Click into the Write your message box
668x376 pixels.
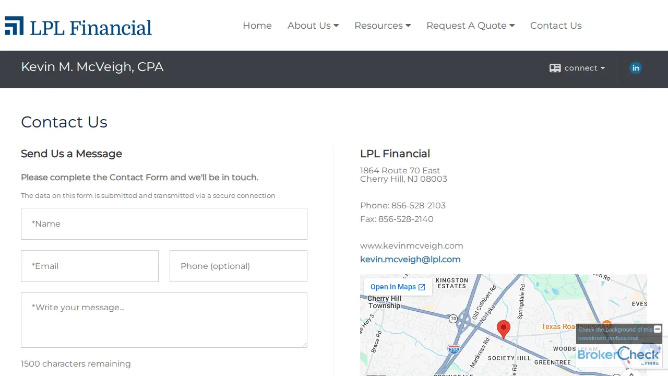(164, 320)
